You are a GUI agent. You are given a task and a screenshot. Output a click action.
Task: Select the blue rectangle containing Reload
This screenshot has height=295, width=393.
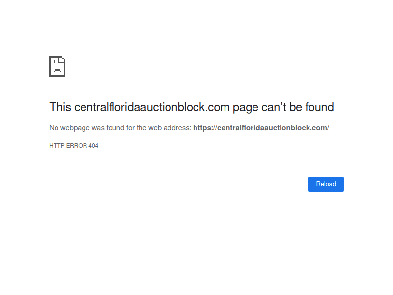(326, 184)
